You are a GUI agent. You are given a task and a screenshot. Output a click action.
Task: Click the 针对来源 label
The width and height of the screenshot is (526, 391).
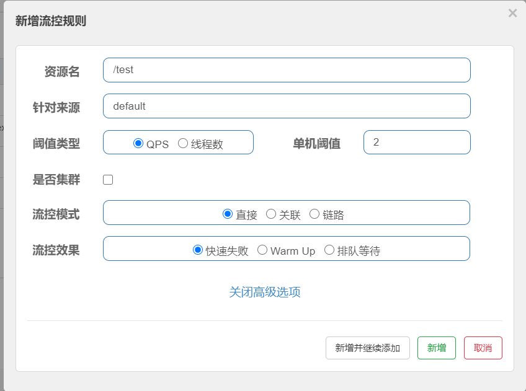(56, 108)
